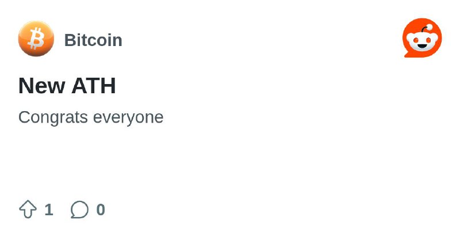460x240 pixels.
Task: Click the word "everyone" in post body
Action: tap(128, 118)
